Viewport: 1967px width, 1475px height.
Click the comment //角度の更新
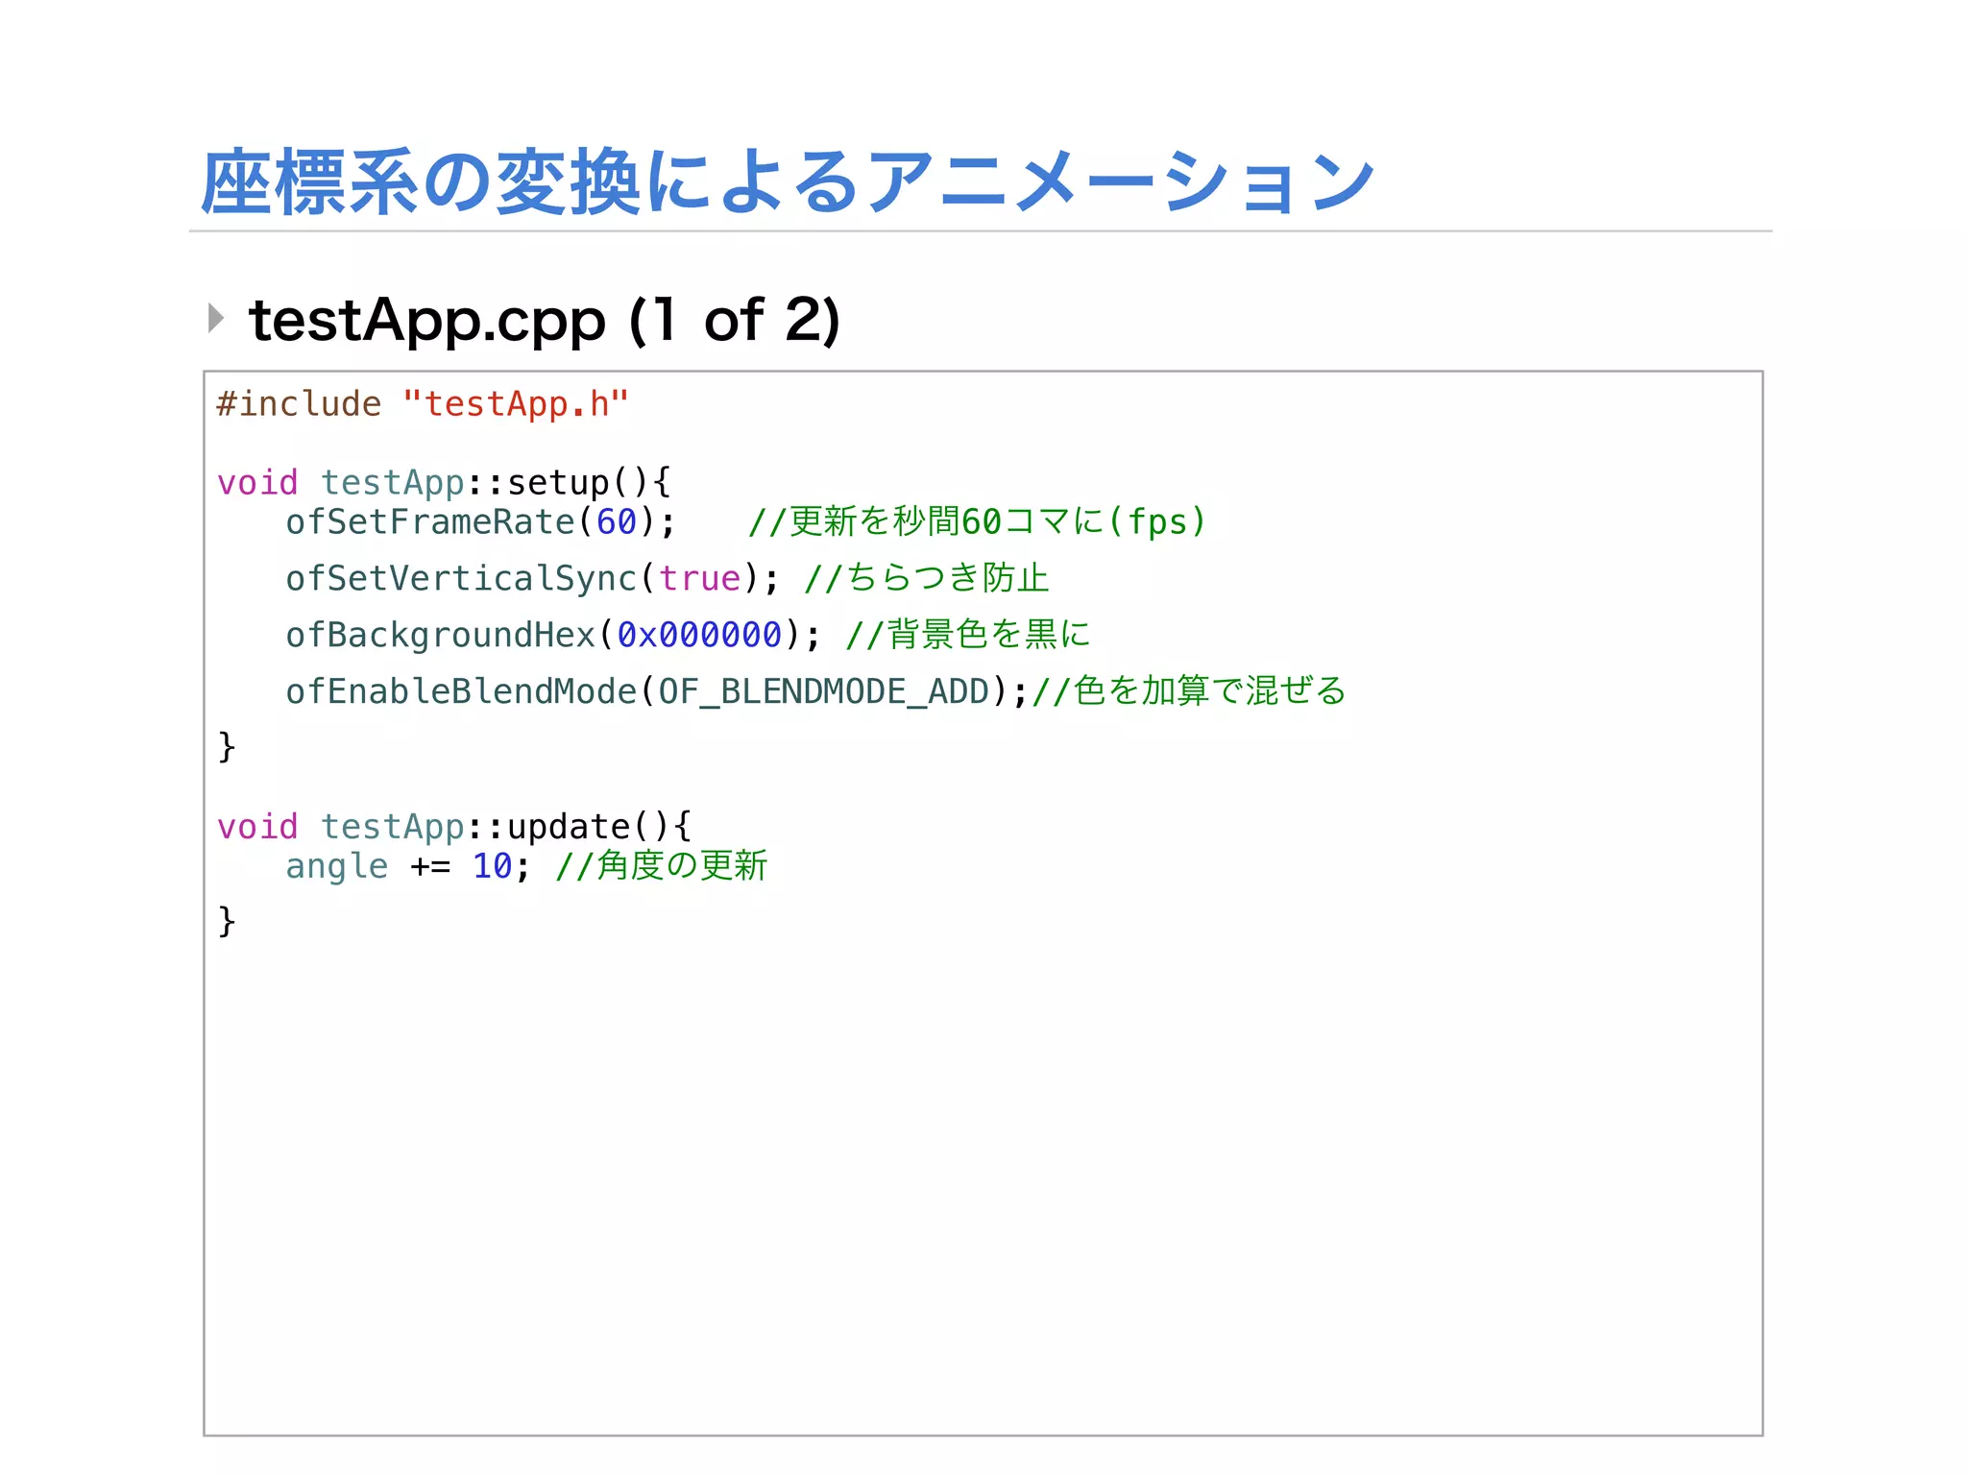(x=662, y=866)
